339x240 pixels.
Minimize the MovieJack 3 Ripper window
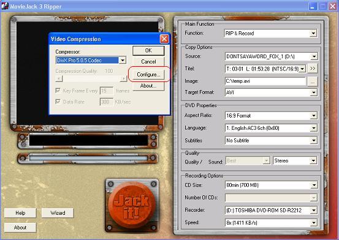click(x=313, y=6)
